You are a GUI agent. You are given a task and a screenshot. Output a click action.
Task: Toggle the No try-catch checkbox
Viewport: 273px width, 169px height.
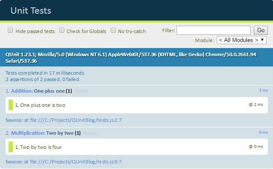(113, 30)
